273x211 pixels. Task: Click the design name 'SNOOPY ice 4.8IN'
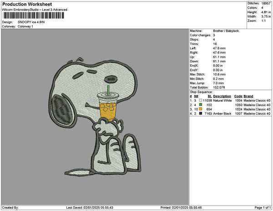pyautogui.click(x=31, y=22)
